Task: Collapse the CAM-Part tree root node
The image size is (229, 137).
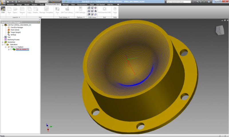Action: click(x=2, y=25)
